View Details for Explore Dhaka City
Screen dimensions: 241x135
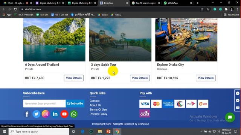pos(206,78)
